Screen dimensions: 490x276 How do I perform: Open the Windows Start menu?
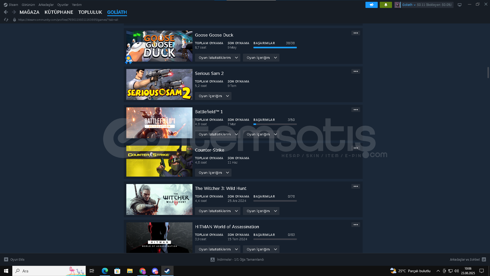tap(6, 271)
